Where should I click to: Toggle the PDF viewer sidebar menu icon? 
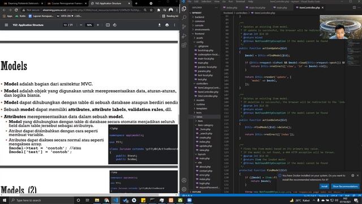(6, 25)
